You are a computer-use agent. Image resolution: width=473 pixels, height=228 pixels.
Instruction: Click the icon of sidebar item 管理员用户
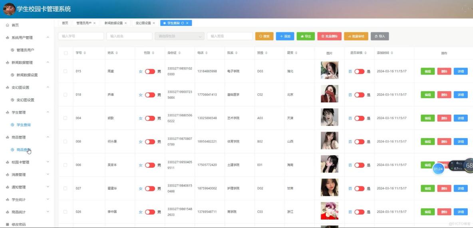(12, 50)
